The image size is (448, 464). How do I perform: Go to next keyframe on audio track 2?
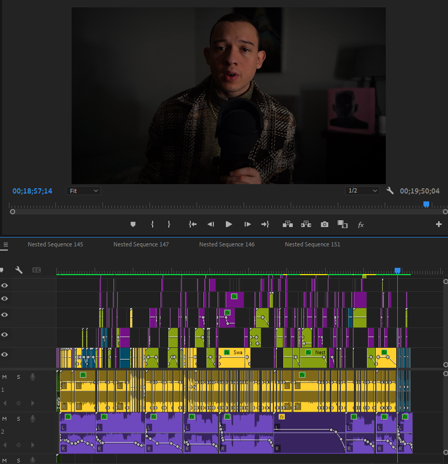coord(33,445)
